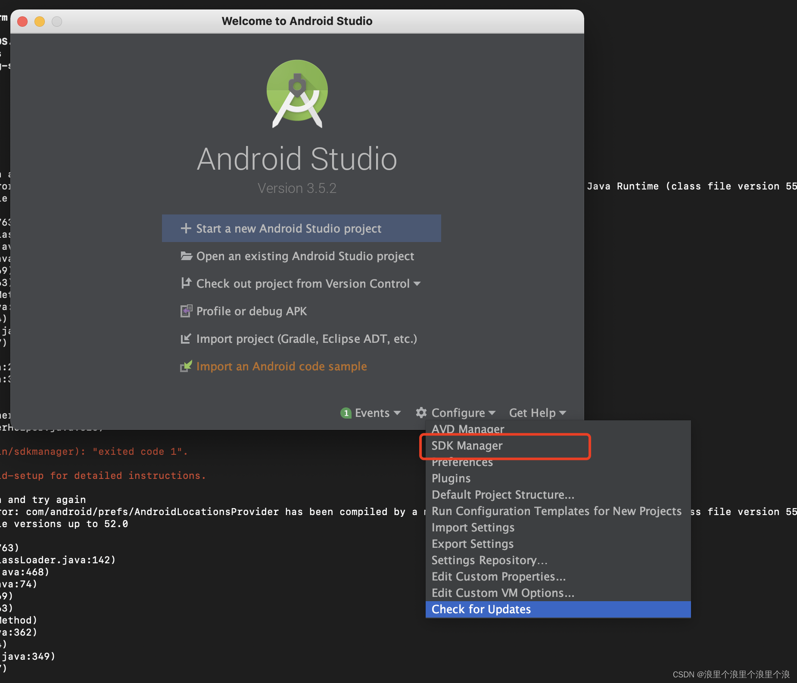Screen dimensions: 797x683
Task: Click the Android Studio logo
Action: [297, 93]
